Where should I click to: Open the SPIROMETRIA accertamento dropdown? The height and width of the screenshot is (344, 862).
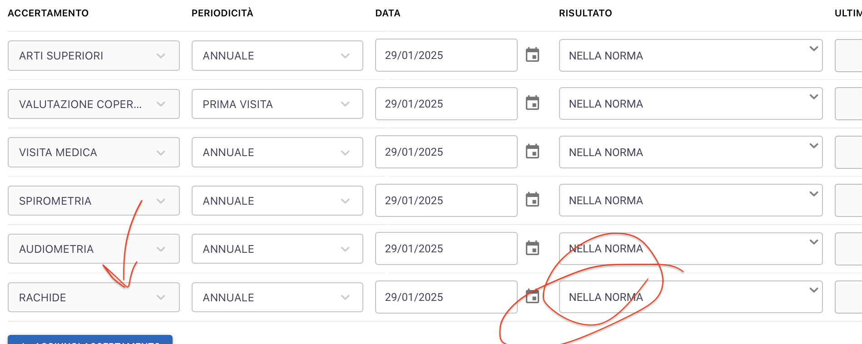coord(94,201)
